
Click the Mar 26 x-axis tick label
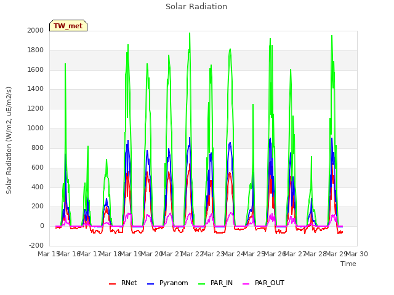coord(275,254)
